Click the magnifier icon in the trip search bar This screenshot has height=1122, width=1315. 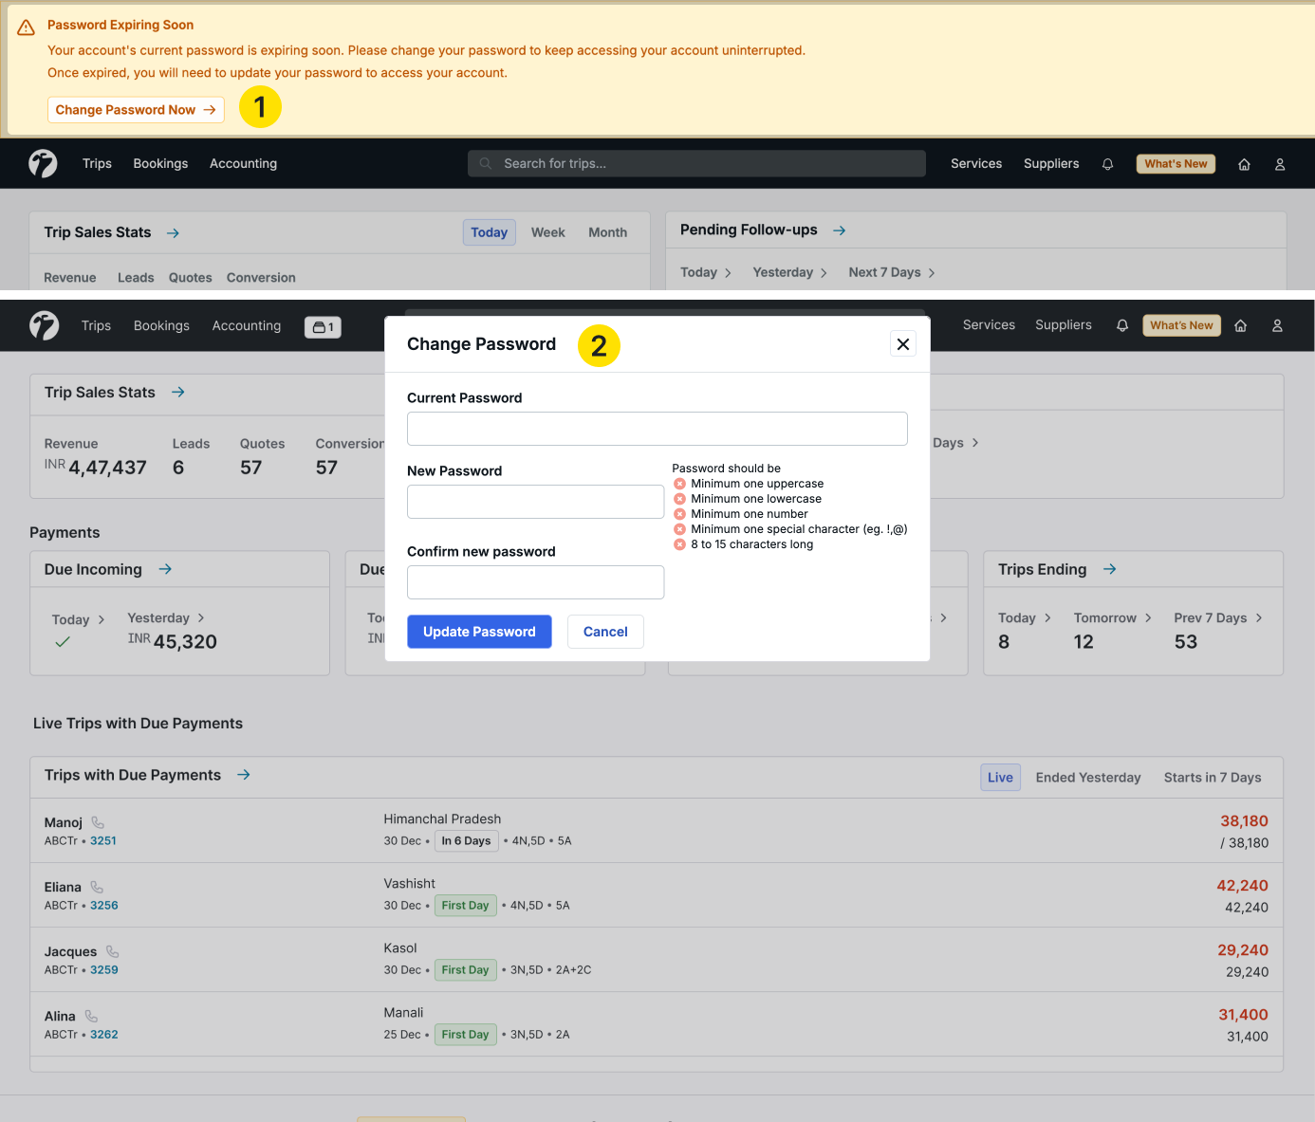click(486, 164)
